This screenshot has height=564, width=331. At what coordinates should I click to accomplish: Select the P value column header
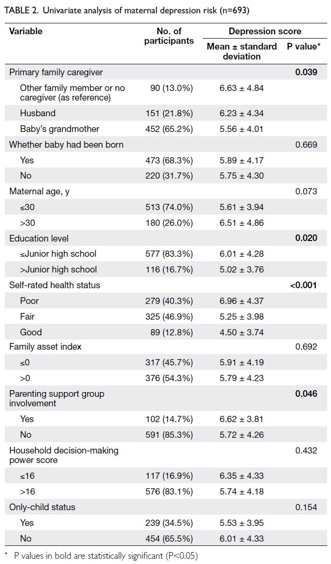(304, 46)
